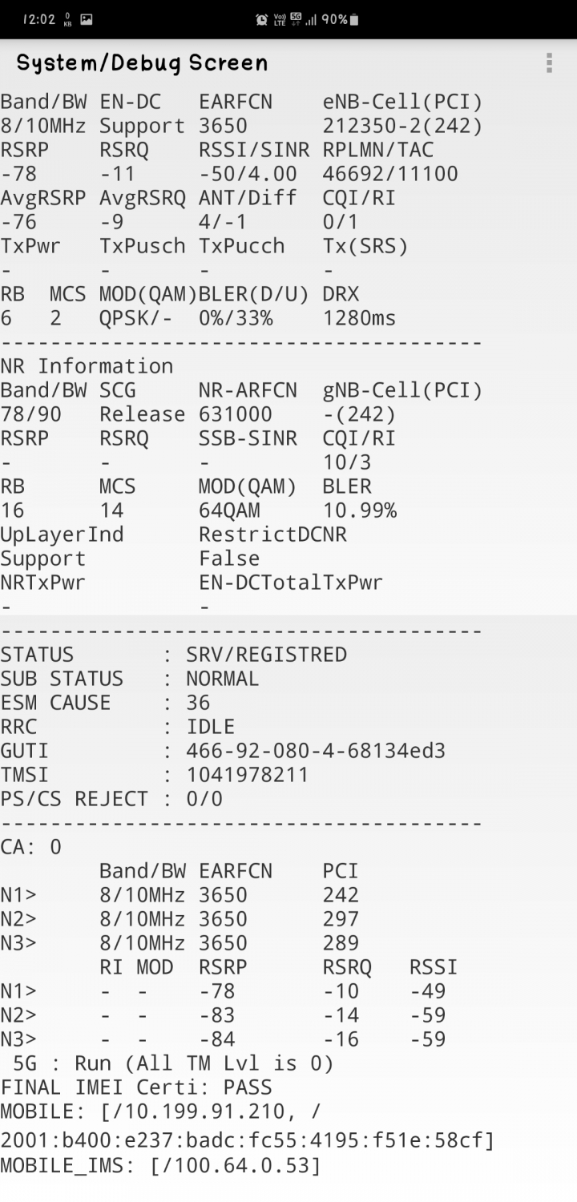
Task: Tap the TMSI number 1041978211
Action: click(247, 775)
